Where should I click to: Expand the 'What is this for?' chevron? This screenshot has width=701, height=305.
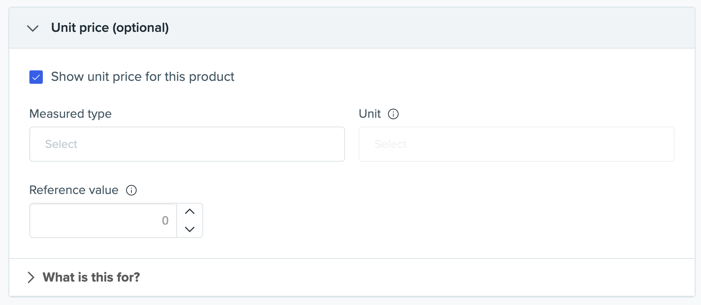point(31,277)
